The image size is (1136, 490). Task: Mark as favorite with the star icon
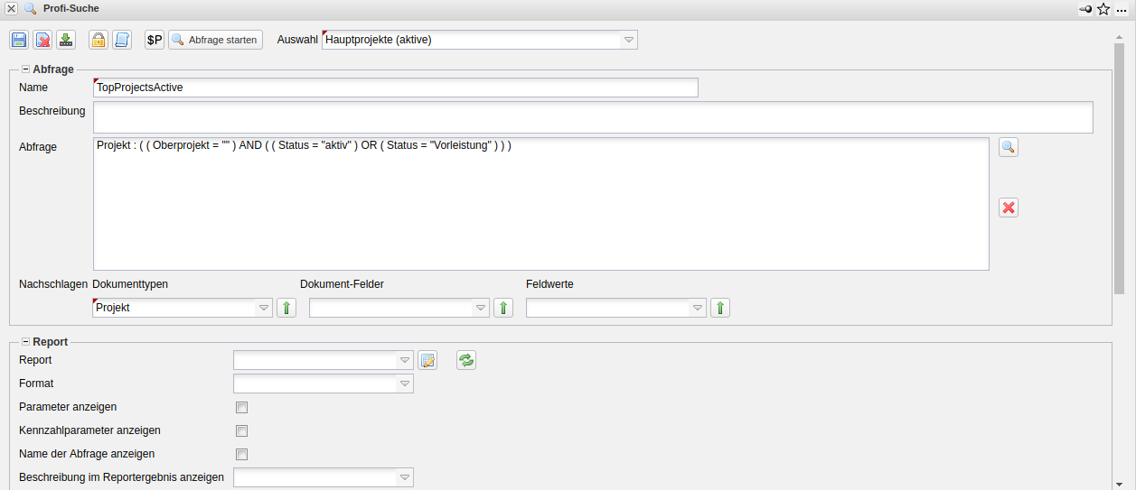tap(1103, 9)
